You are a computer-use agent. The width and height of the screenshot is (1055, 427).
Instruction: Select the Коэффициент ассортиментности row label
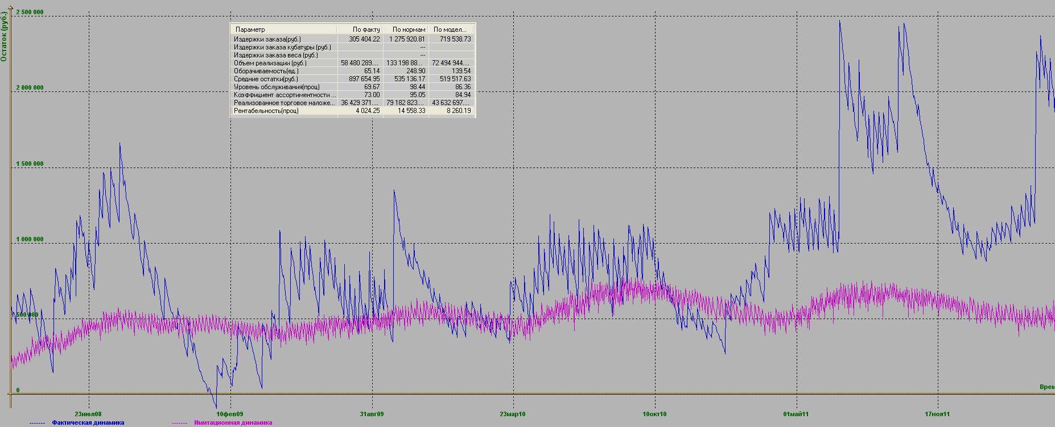pos(285,95)
